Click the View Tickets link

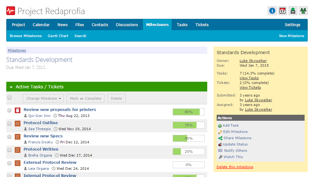[250, 87]
